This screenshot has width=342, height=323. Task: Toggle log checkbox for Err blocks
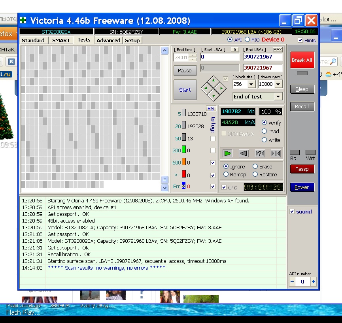(213, 186)
